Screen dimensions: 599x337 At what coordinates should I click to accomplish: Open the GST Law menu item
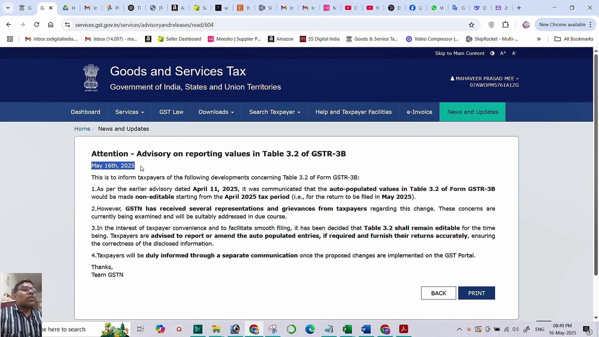[x=171, y=112]
